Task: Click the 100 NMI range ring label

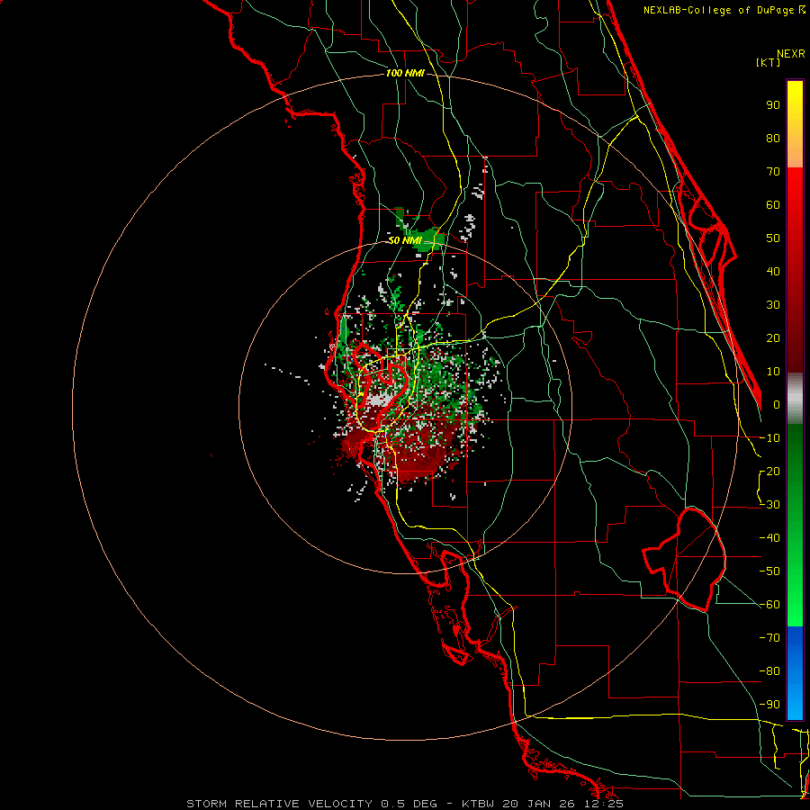Action: coord(405,74)
